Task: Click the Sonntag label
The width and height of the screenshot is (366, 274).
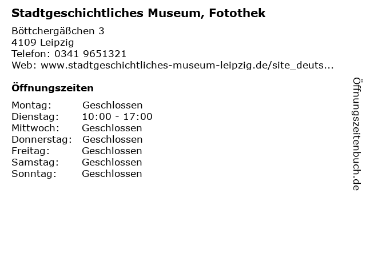Action: tap(34, 174)
